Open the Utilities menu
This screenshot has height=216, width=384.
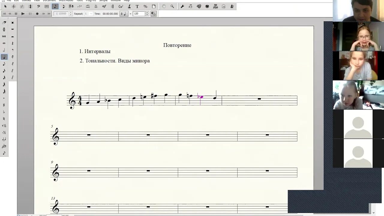tap(26, 1)
